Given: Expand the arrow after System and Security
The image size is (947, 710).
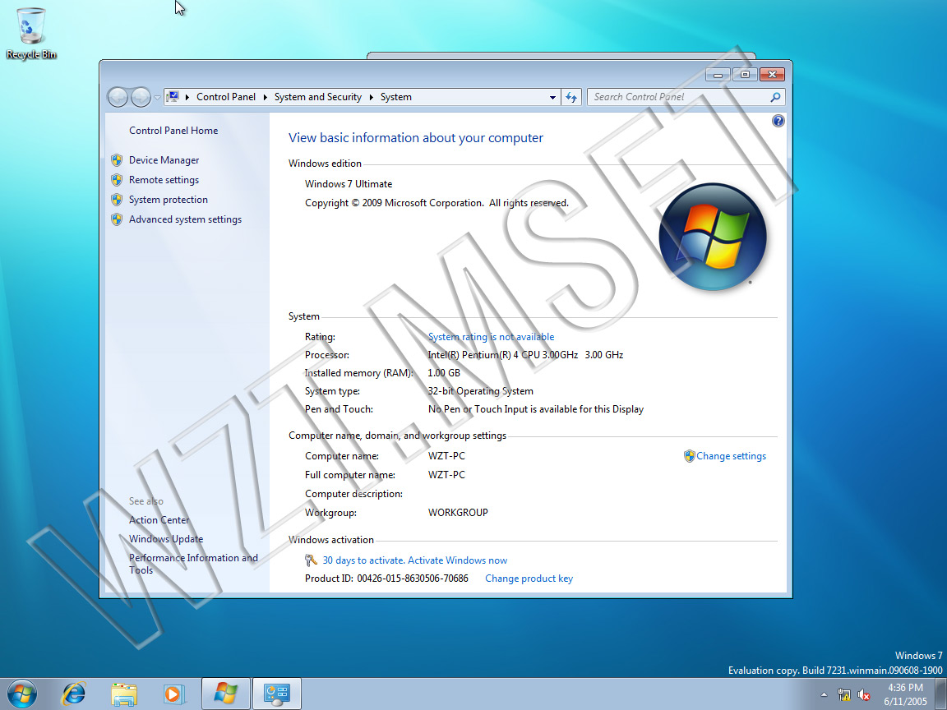Looking at the screenshot, I should 371,97.
